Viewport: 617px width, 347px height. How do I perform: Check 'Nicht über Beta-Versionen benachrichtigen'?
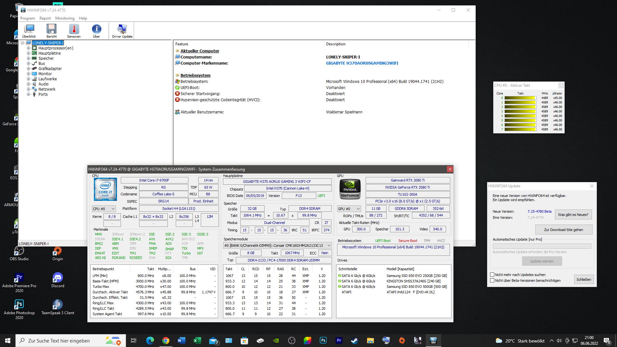tap(492, 280)
